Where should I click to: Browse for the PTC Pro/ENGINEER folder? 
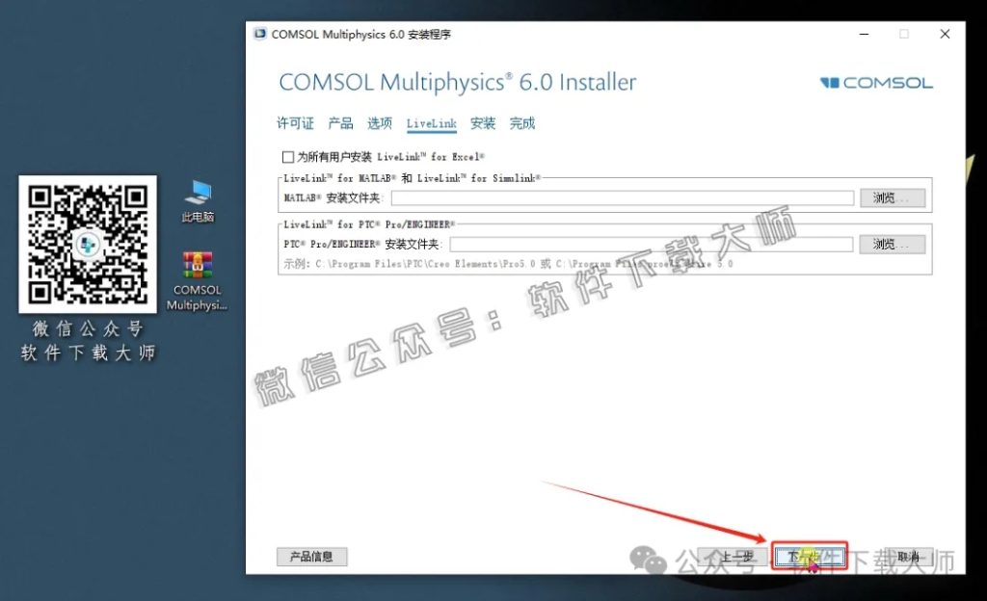point(892,243)
